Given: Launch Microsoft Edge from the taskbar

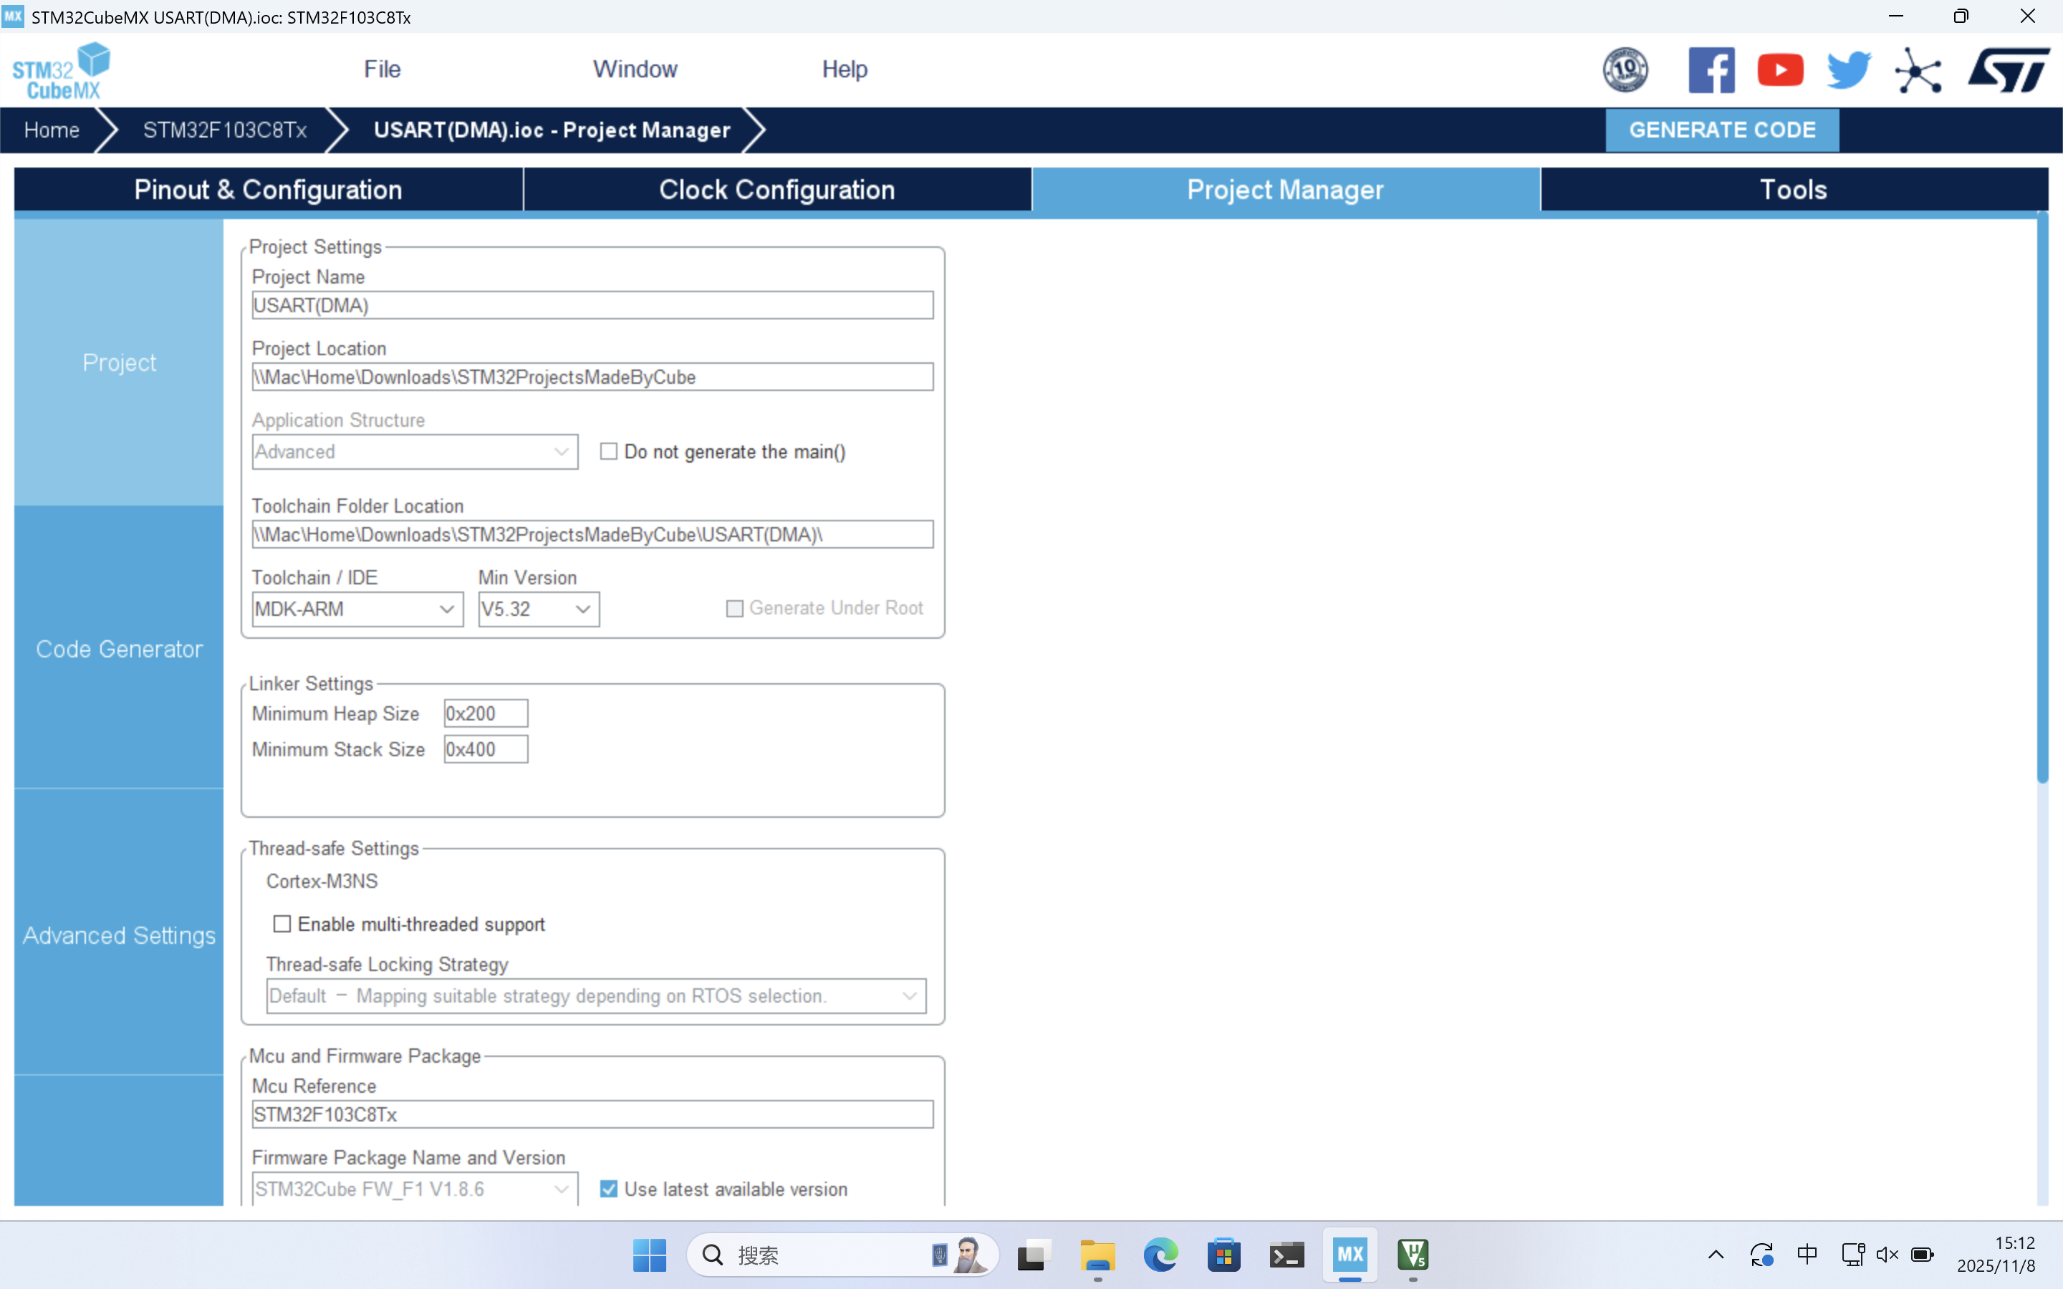Looking at the screenshot, I should click(x=1160, y=1255).
